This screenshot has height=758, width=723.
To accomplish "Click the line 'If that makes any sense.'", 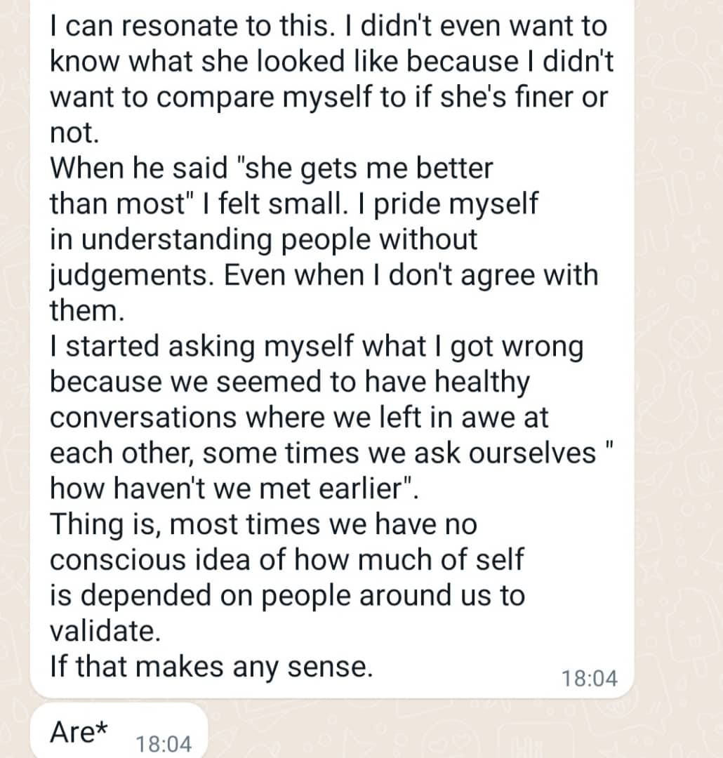I will [211, 667].
